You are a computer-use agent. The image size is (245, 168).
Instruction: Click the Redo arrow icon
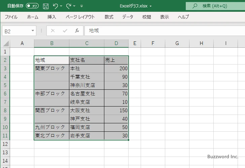(68, 6)
